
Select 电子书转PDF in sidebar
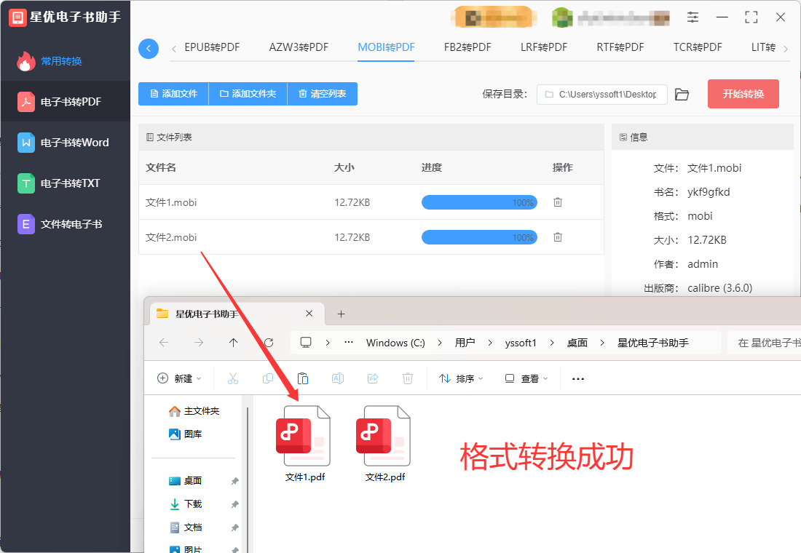coord(66,102)
